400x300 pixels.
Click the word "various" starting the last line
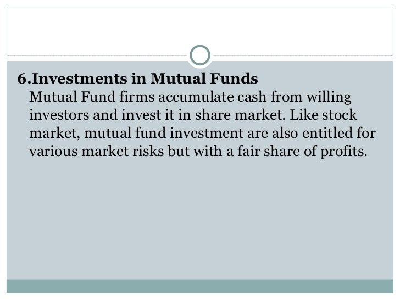[53, 151]
